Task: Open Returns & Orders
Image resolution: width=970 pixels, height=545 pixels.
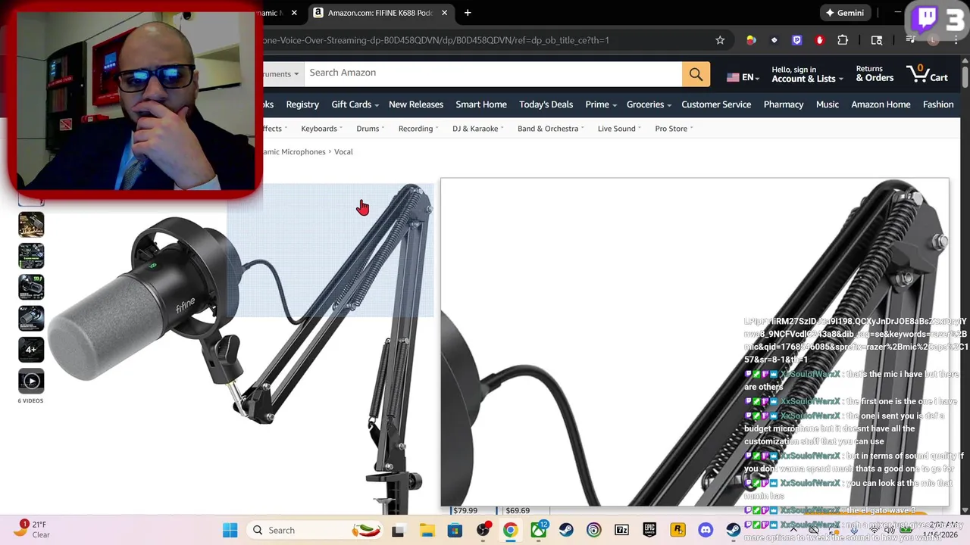Action: (x=875, y=73)
